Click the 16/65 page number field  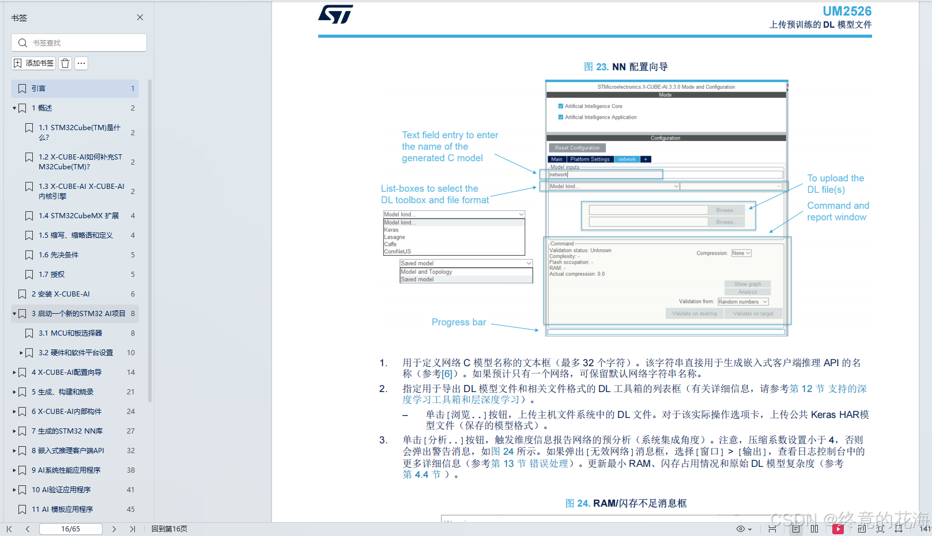point(70,529)
